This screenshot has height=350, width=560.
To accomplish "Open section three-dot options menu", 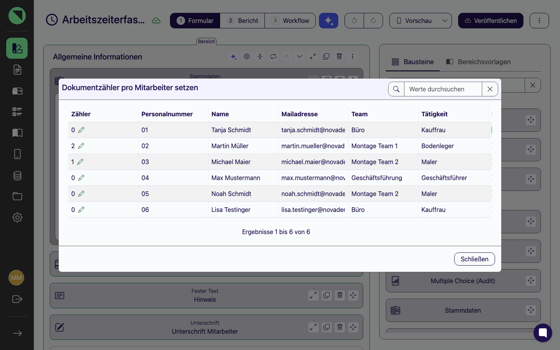I will pos(352,56).
